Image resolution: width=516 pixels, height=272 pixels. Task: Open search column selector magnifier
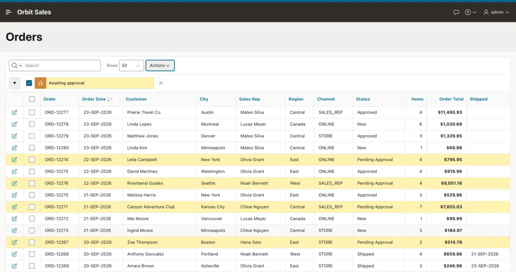17,65
